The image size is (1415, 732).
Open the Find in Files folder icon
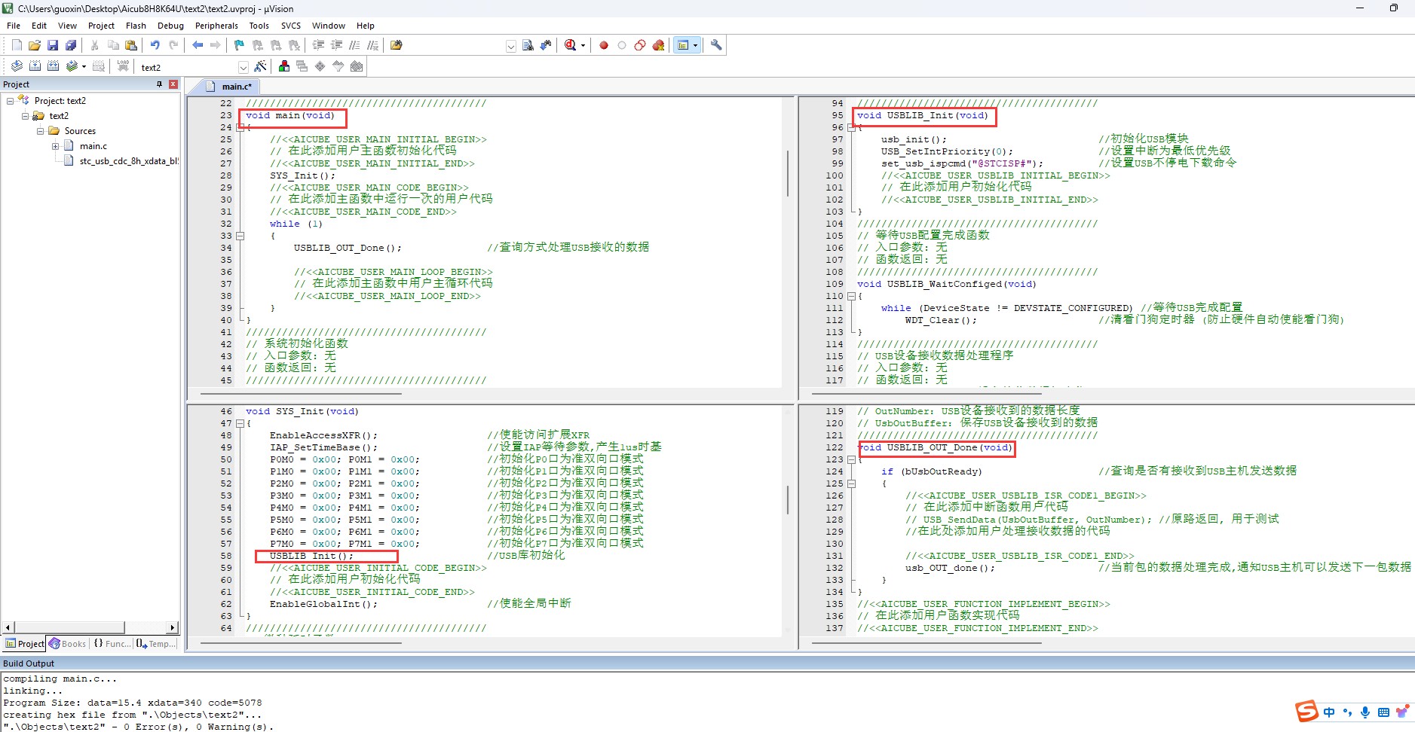pyautogui.click(x=397, y=45)
